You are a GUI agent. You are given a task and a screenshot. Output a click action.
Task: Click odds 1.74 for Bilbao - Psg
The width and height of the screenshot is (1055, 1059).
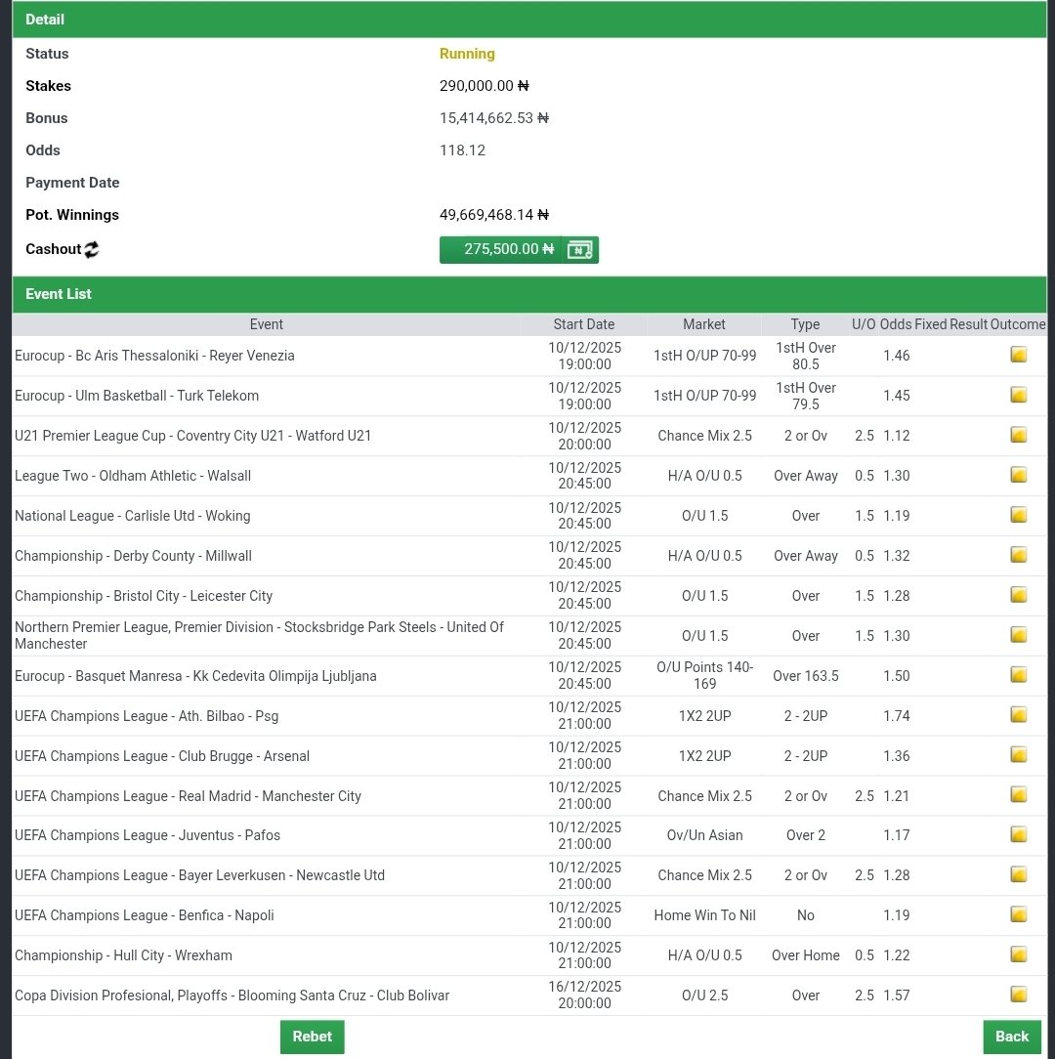click(897, 716)
